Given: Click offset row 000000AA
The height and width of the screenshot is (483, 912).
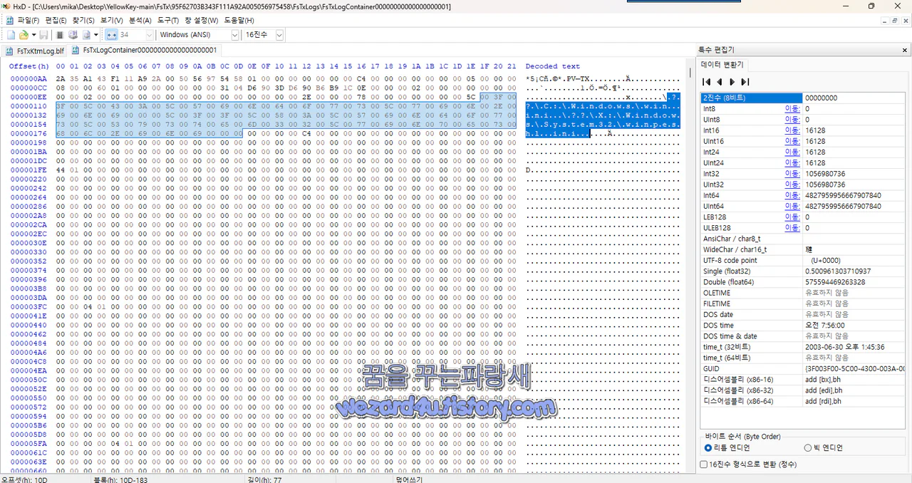Looking at the screenshot, I should (28, 78).
